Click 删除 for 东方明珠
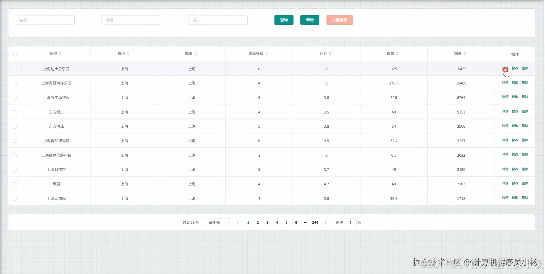Viewport: 545px width, 274px height. [525, 126]
